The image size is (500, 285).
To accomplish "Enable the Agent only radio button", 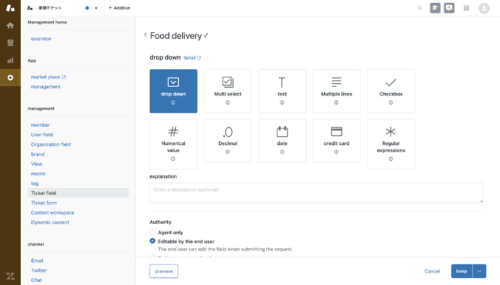I will pos(152,232).
